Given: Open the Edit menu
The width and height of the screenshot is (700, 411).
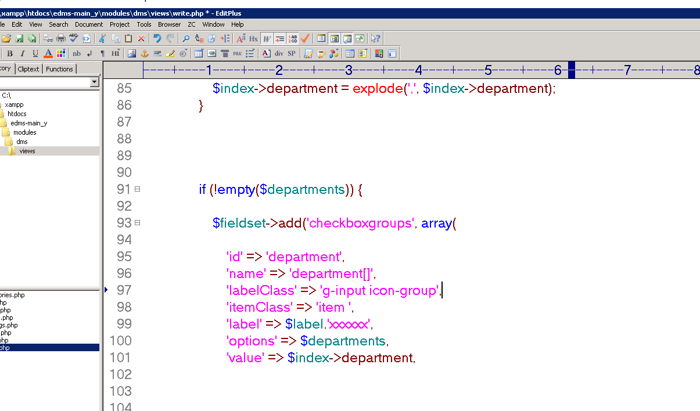Looking at the screenshot, I should tap(17, 24).
